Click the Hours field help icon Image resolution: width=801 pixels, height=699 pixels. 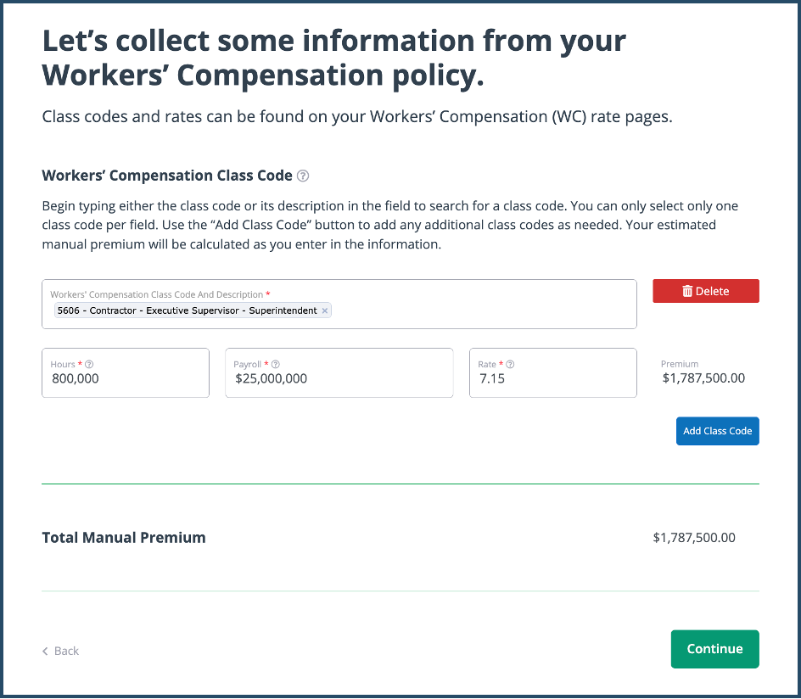[x=89, y=365]
